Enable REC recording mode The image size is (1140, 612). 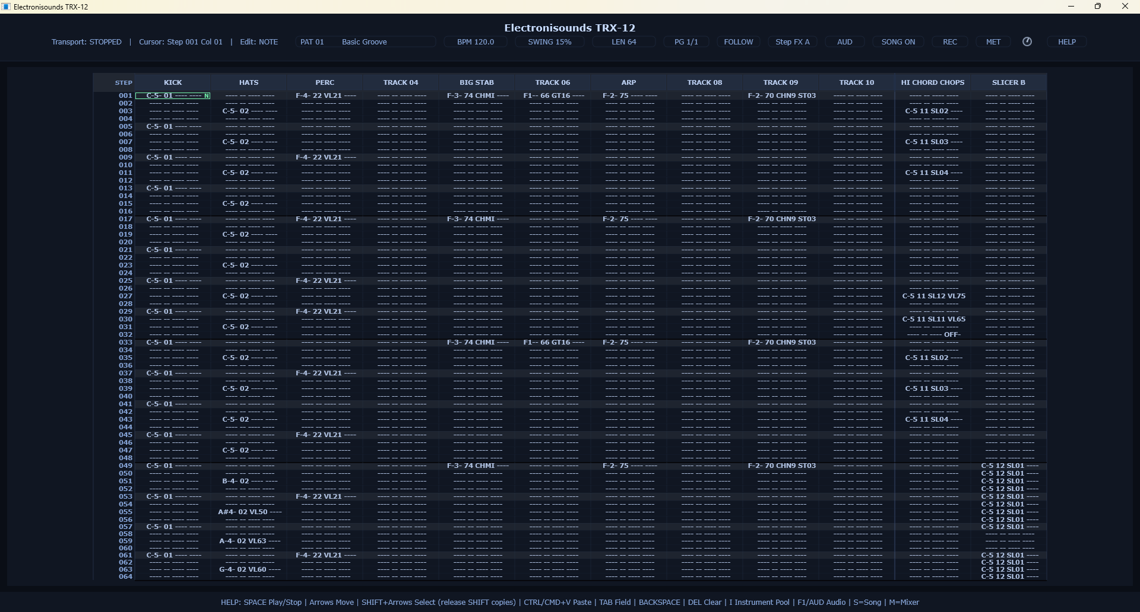950,42
